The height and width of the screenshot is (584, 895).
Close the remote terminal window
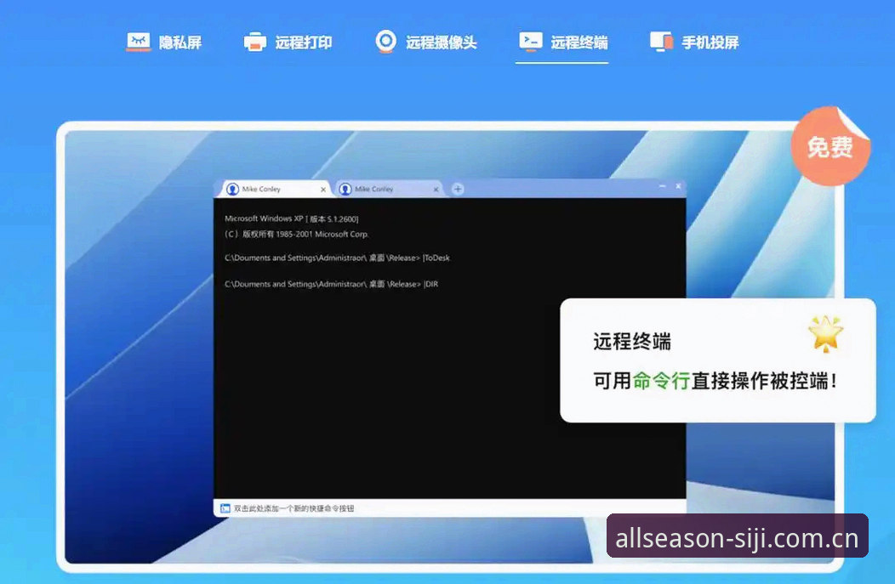pyautogui.click(x=678, y=186)
